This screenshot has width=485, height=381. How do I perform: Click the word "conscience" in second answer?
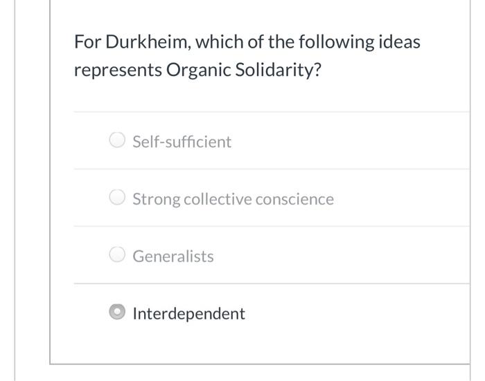coord(294,199)
